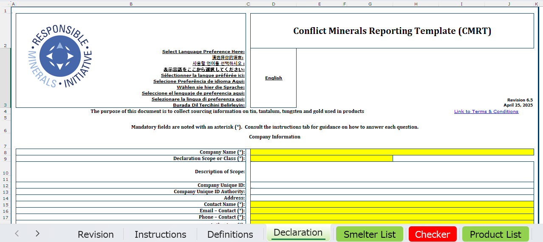The image size is (543, 242).
Task: Click 'Sélectionner la langue préférée ici:' text
Action: [203, 76]
